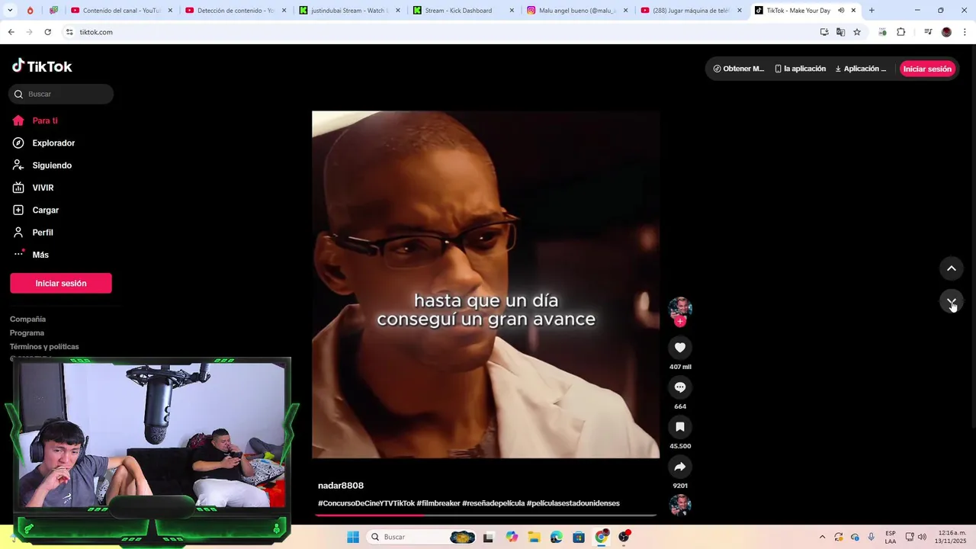Viewport: 976px width, 549px height.
Task: Expand the Programa footer section
Action: click(x=27, y=332)
